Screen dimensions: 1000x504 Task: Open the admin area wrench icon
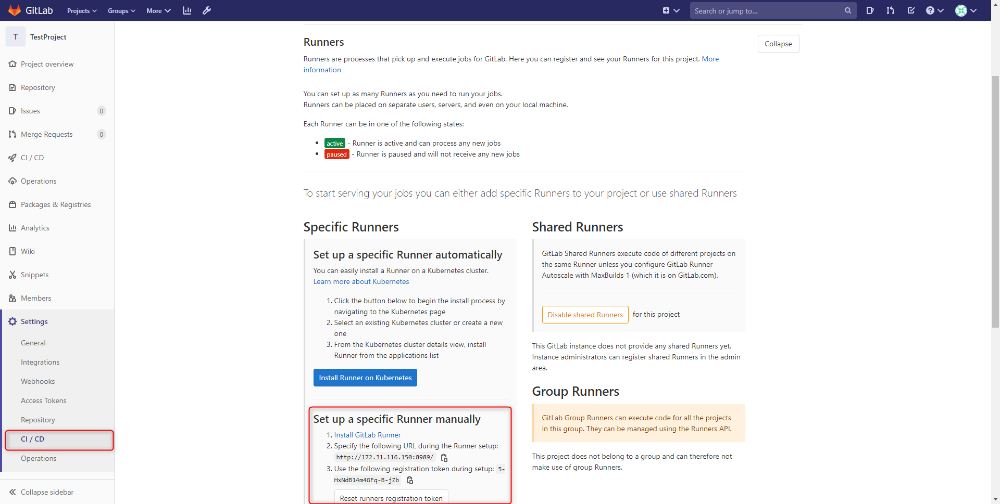point(207,10)
